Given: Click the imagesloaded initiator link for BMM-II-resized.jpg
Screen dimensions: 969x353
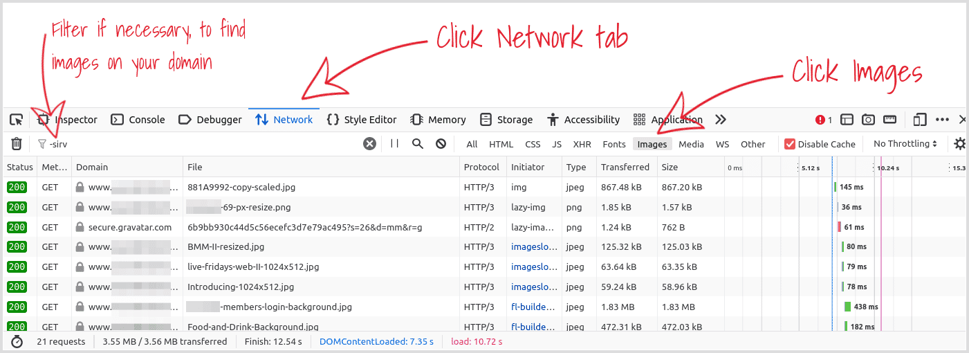Looking at the screenshot, I should (x=533, y=246).
